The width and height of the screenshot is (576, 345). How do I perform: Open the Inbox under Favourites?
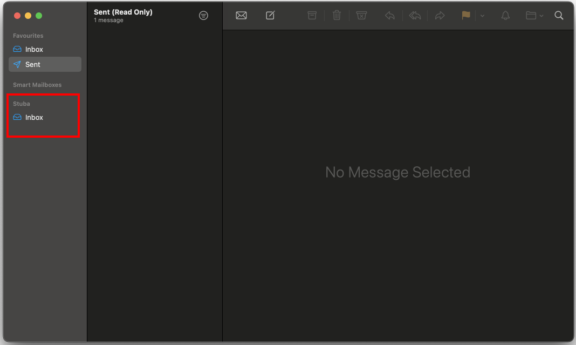coord(34,49)
